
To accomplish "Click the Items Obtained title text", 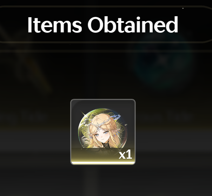I will click(x=103, y=25).
